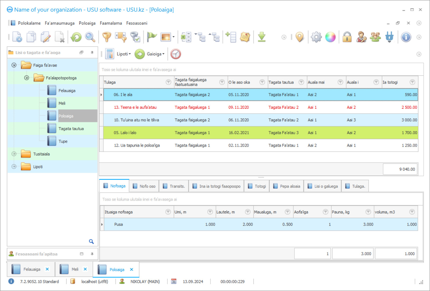430x291 pixels.
Task: Open the Fesoasoani menu
Action: pos(137,23)
